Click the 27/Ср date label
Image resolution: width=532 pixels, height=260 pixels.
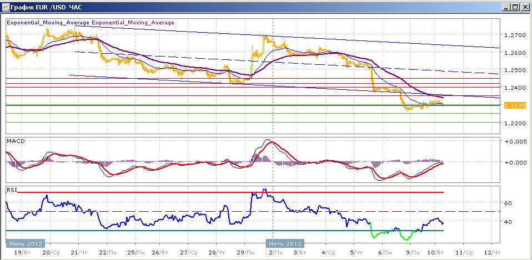point(189,253)
